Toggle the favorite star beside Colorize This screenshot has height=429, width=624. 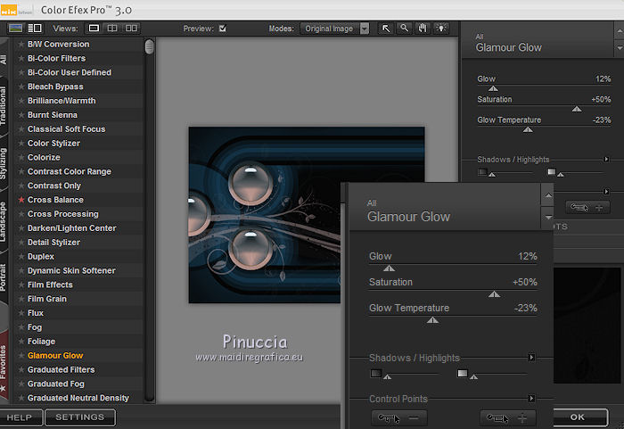(x=21, y=157)
